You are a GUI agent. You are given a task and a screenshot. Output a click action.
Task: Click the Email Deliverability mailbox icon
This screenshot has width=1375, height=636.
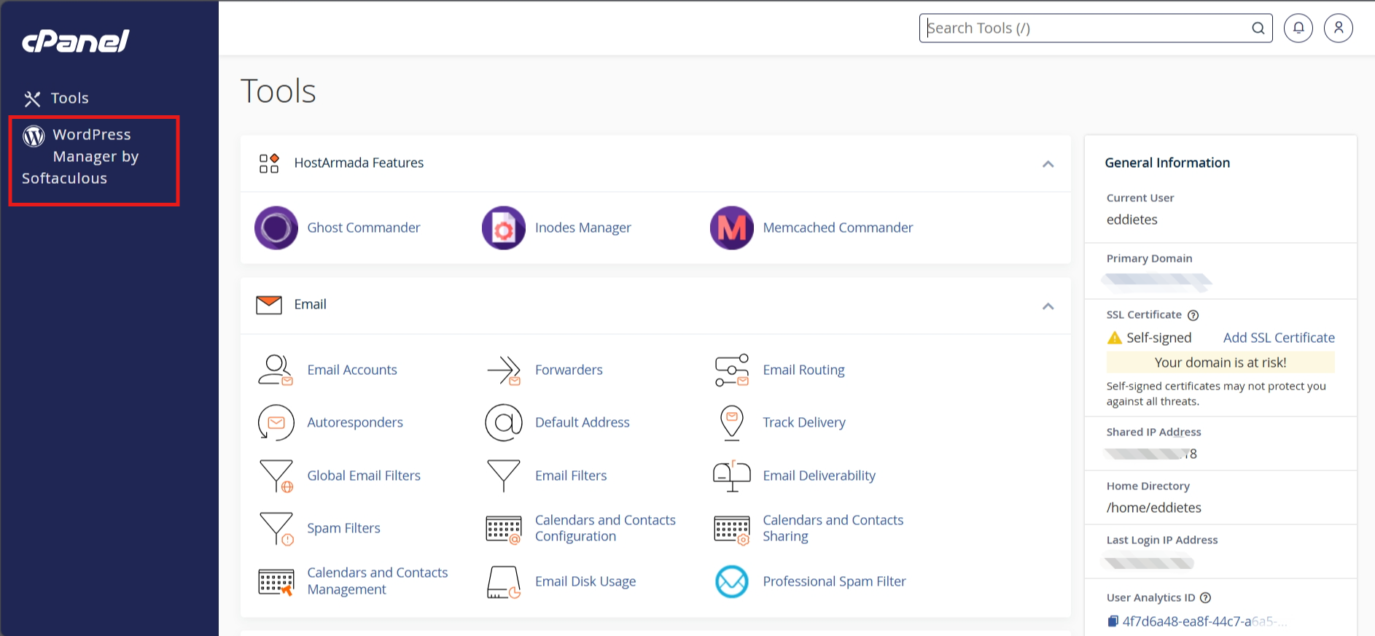pos(732,476)
